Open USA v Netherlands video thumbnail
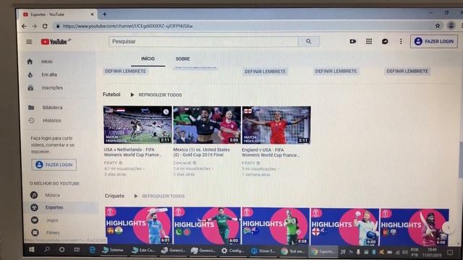The image size is (463, 260). click(137, 125)
